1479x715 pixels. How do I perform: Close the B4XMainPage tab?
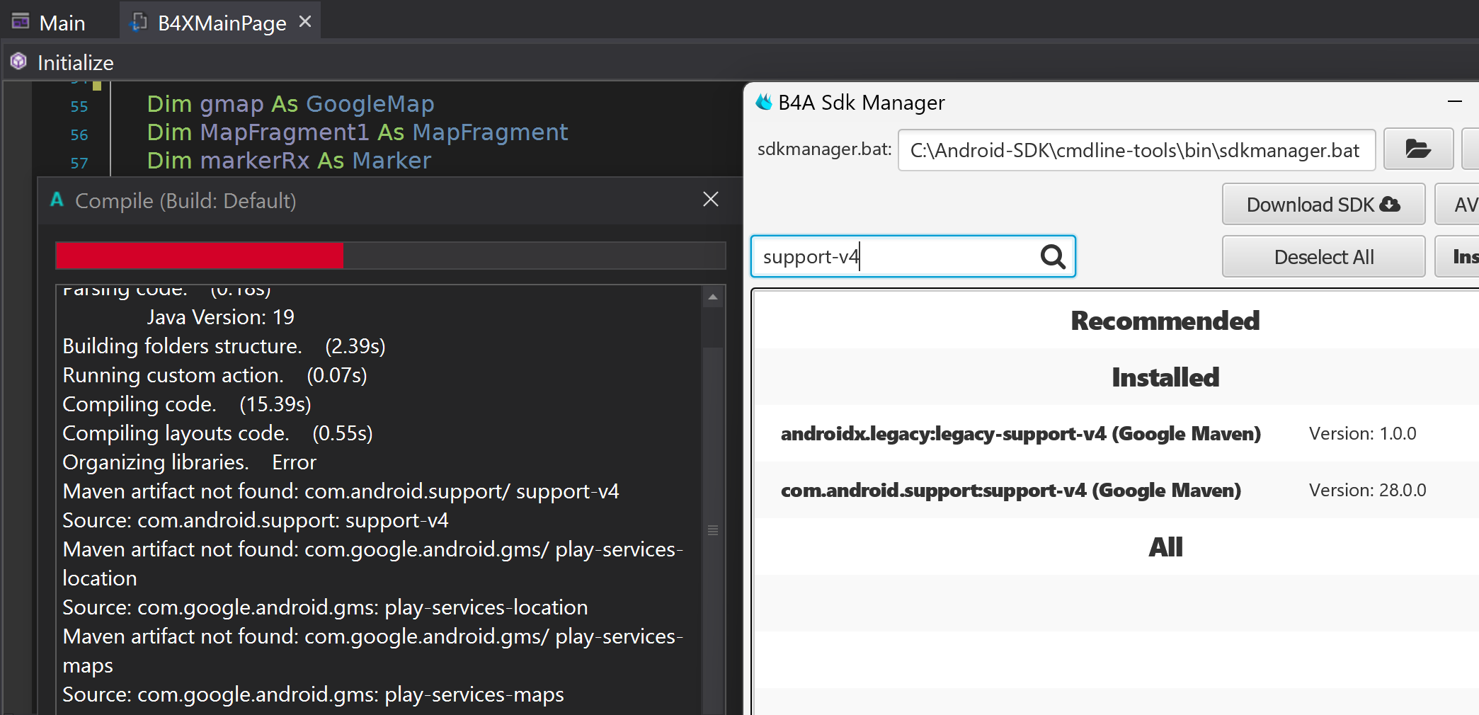point(305,22)
